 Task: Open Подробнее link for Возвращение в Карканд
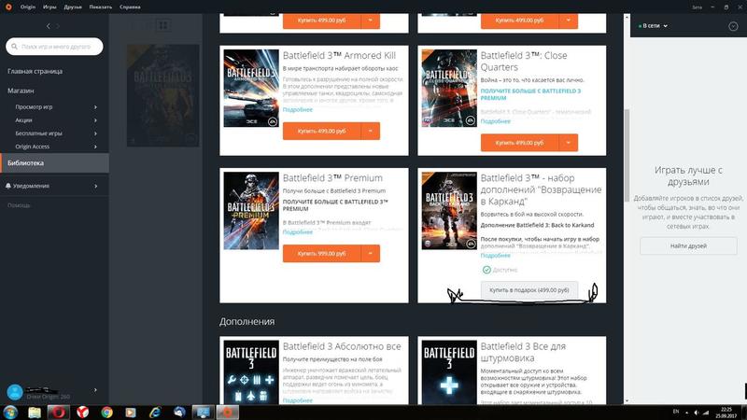click(x=496, y=255)
